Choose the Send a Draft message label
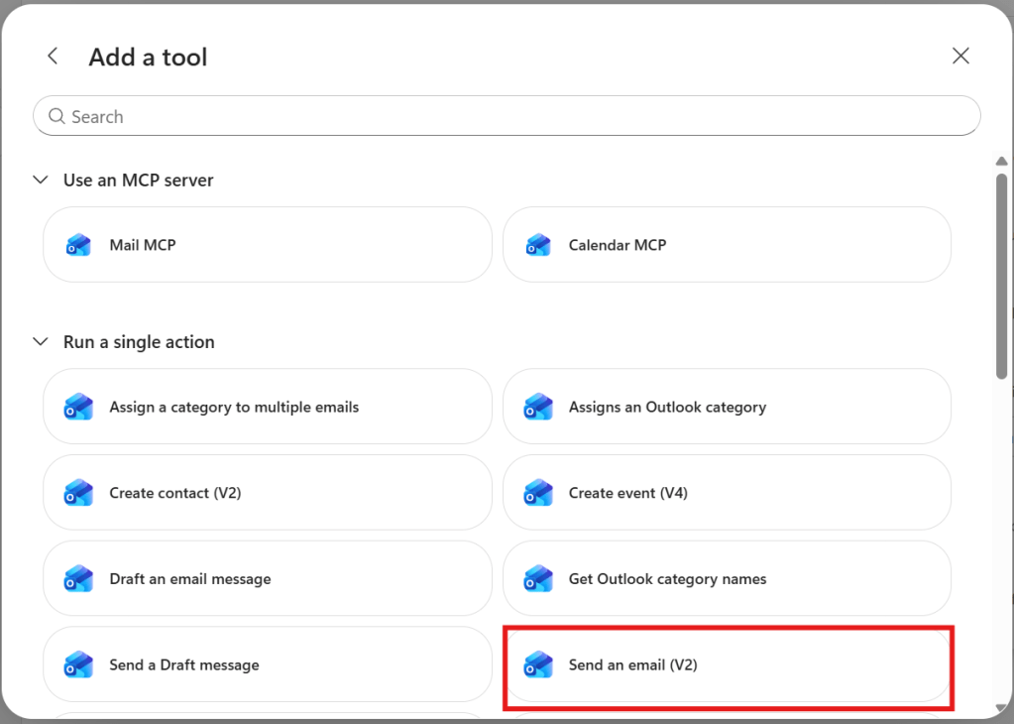The width and height of the screenshot is (1014, 724). click(183, 665)
